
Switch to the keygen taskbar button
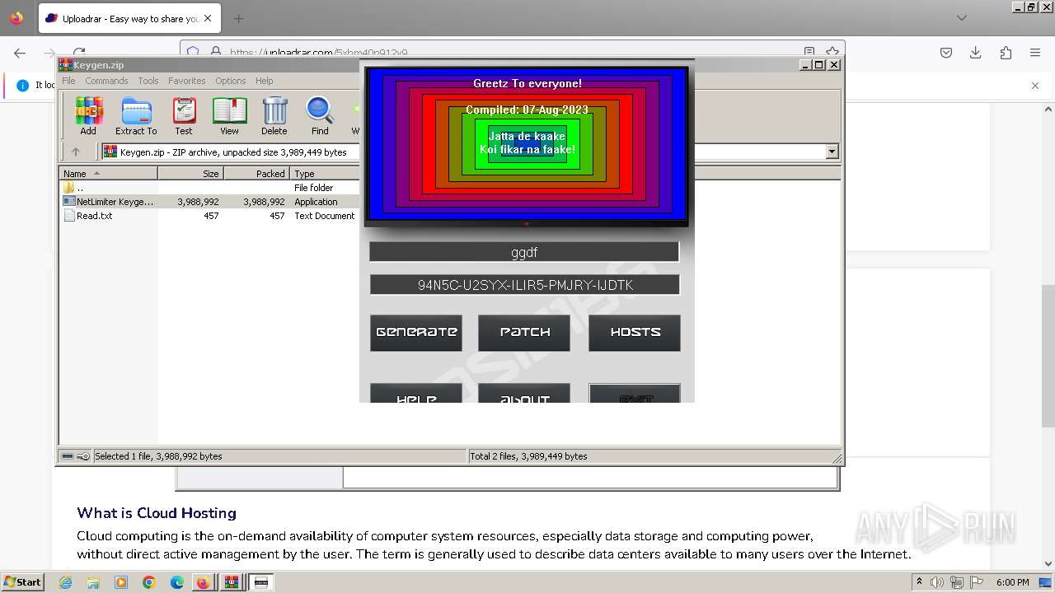pos(261,582)
